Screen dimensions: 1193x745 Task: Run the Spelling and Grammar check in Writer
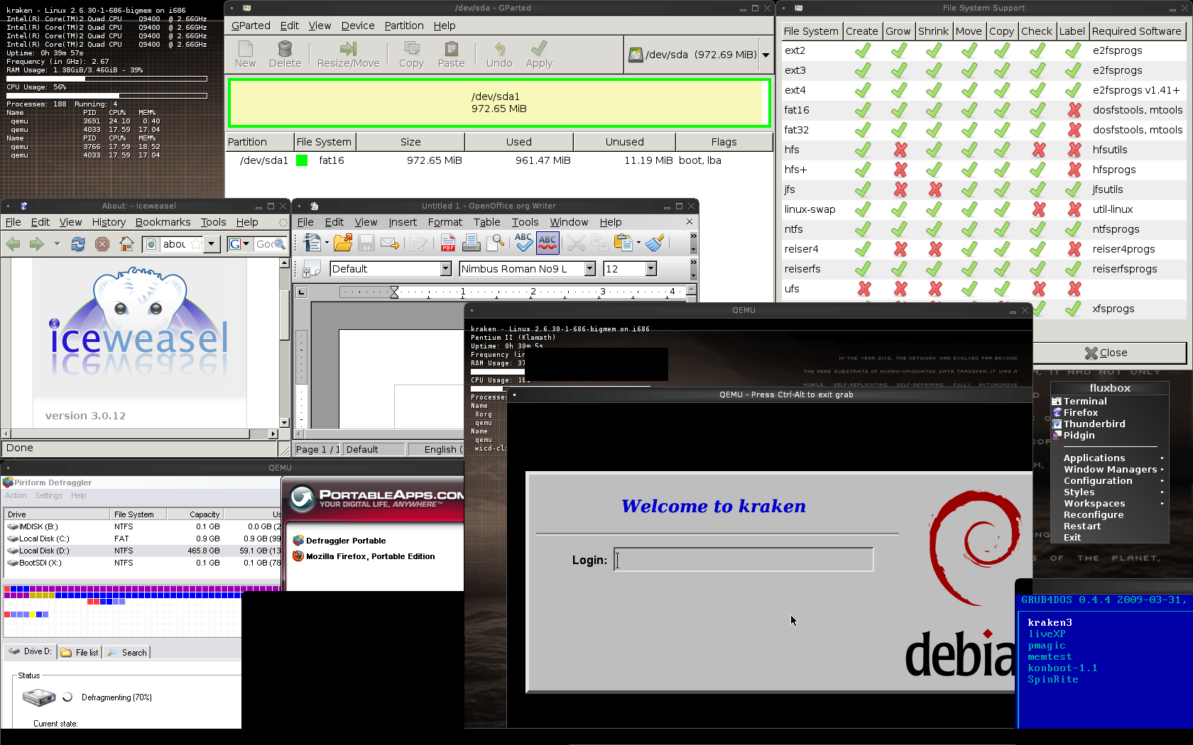point(523,243)
